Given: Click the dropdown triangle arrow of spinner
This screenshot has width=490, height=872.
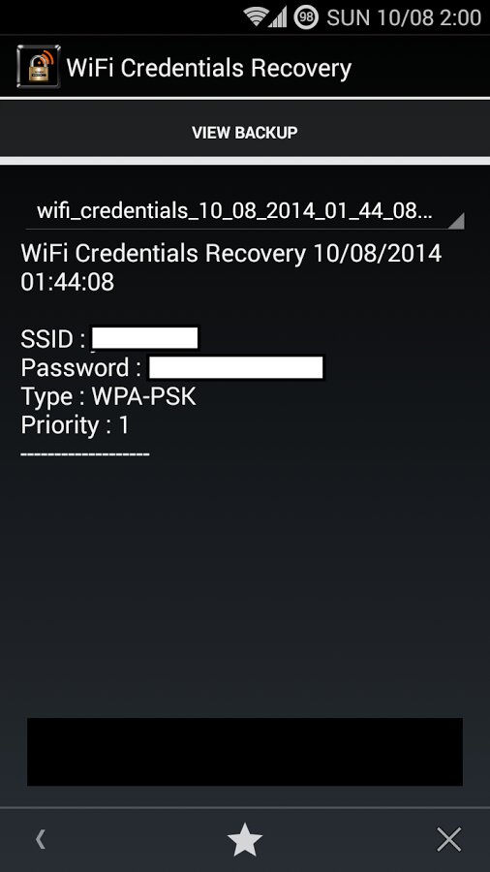Looking at the screenshot, I should tap(455, 221).
